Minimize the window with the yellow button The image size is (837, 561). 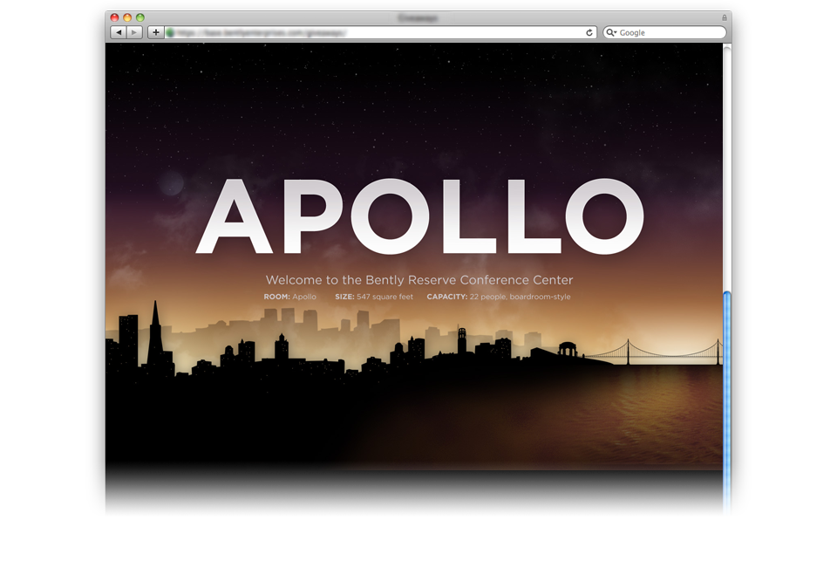[x=127, y=17]
